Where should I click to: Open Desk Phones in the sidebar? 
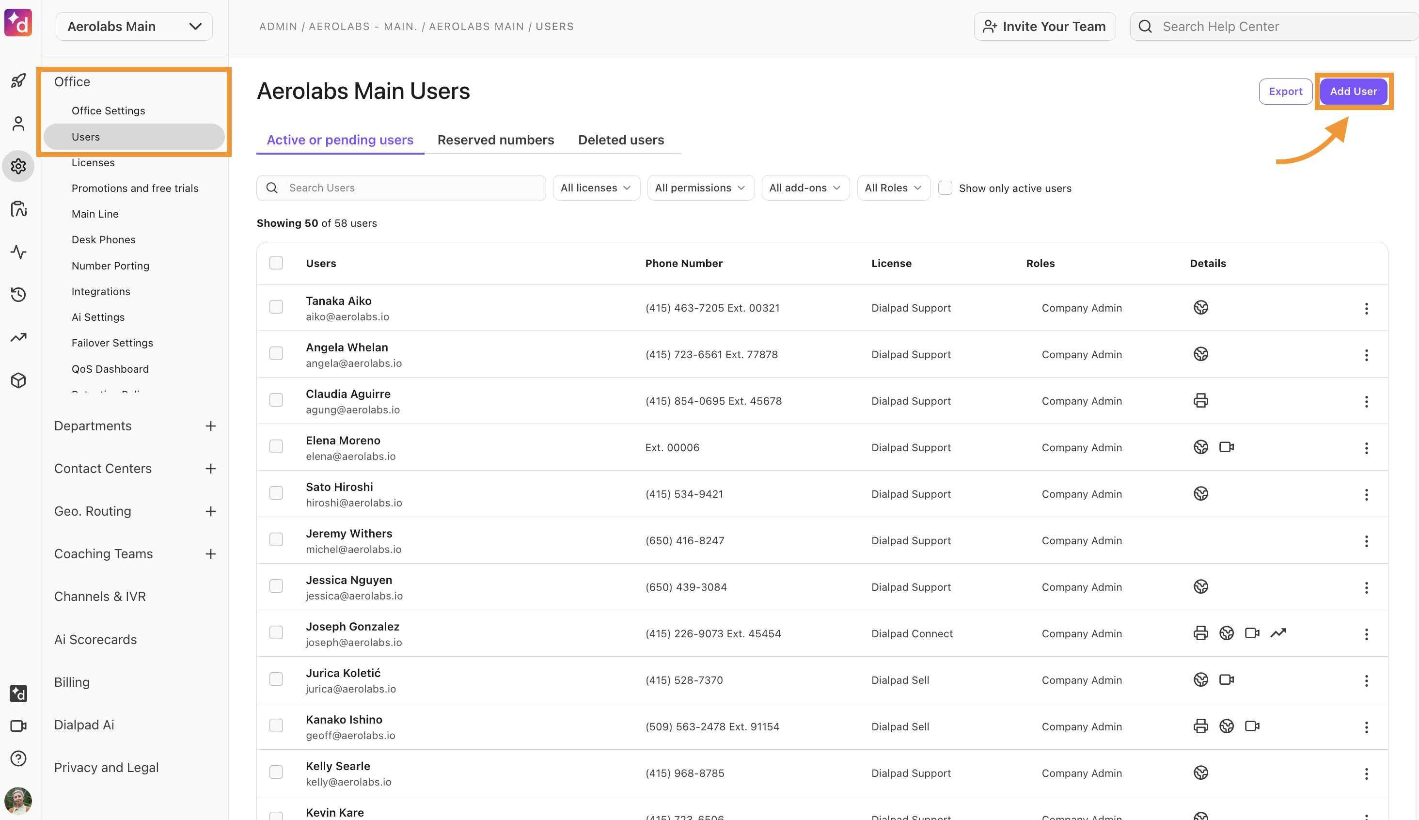pyautogui.click(x=104, y=240)
